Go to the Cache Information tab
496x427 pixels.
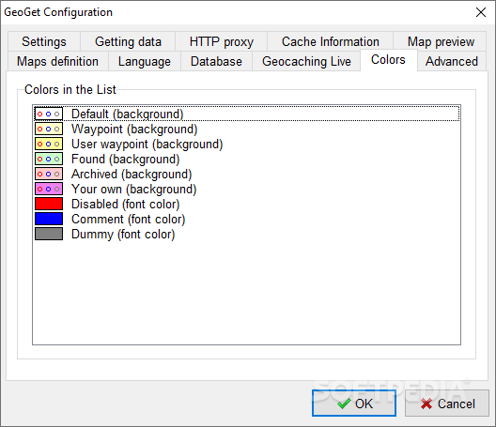pyautogui.click(x=331, y=41)
